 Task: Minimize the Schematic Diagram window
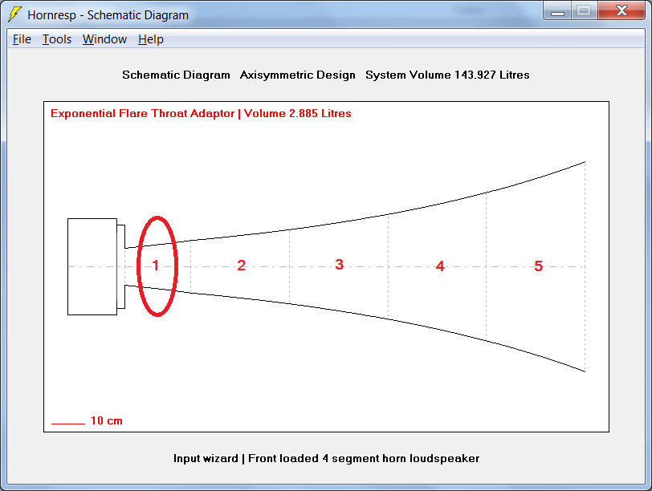point(557,11)
